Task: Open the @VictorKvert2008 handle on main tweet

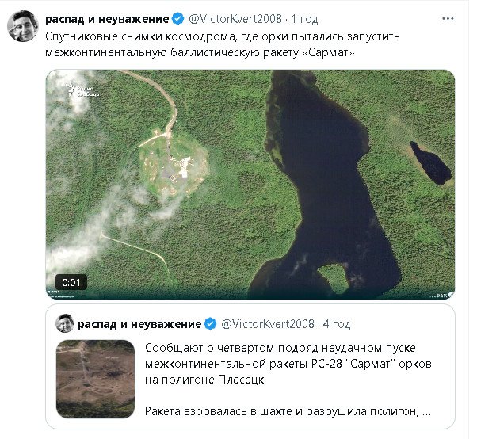Action: point(236,18)
